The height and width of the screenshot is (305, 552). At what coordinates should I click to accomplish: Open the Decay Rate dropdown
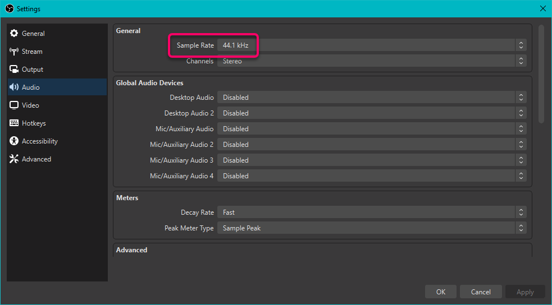371,212
